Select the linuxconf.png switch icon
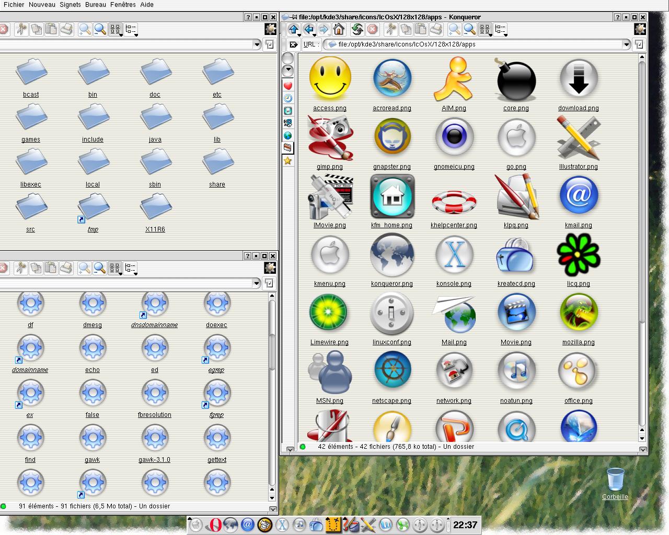This screenshot has width=669, height=535. [392, 313]
